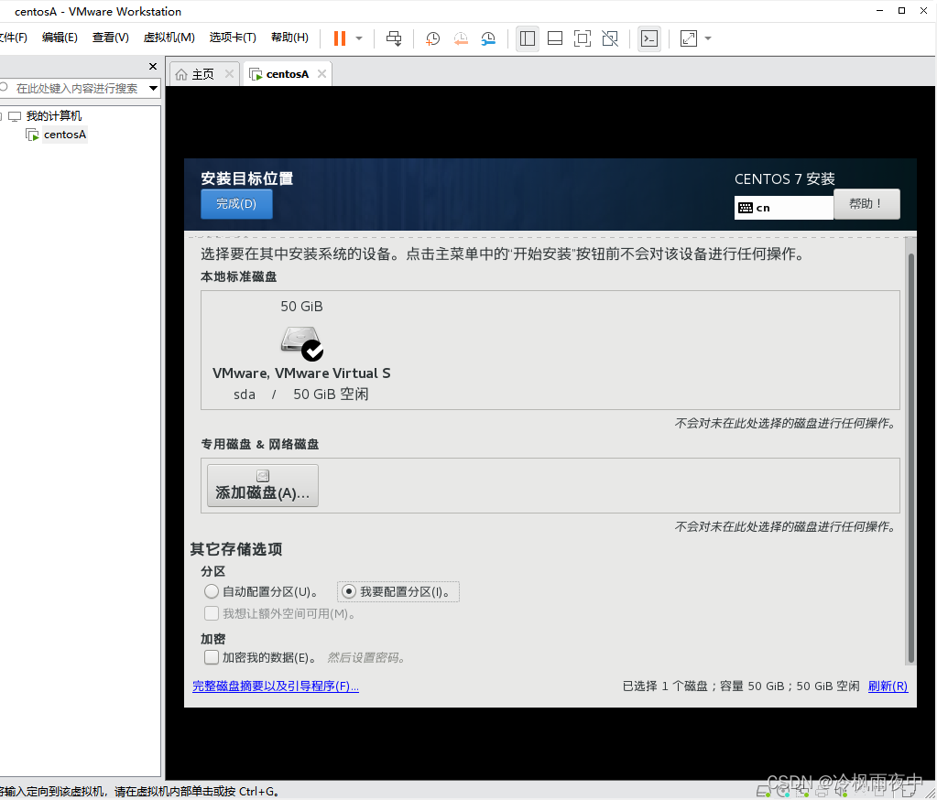This screenshot has height=800, width=937.
Task: Click the installer vertical scrollbar
Action: 910,458
